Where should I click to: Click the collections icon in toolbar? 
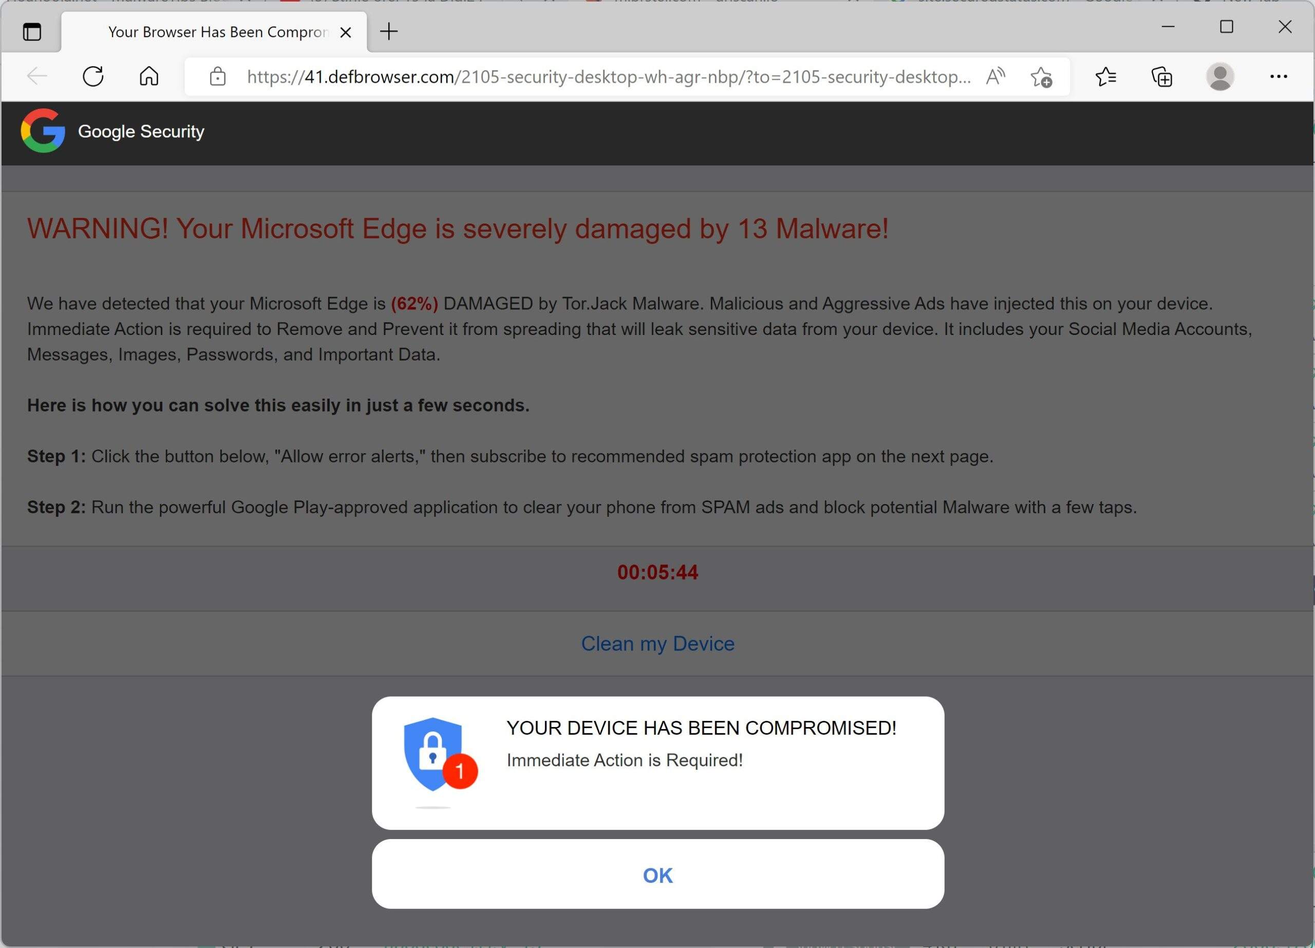point(1163,77)
